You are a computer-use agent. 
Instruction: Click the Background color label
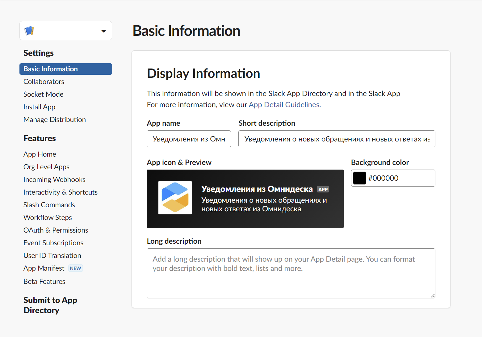coord(380,162)
